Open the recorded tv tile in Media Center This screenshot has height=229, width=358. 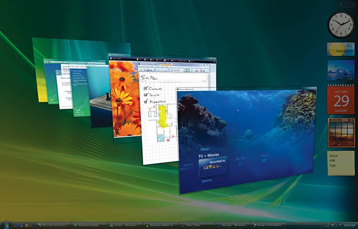(213, 166)
